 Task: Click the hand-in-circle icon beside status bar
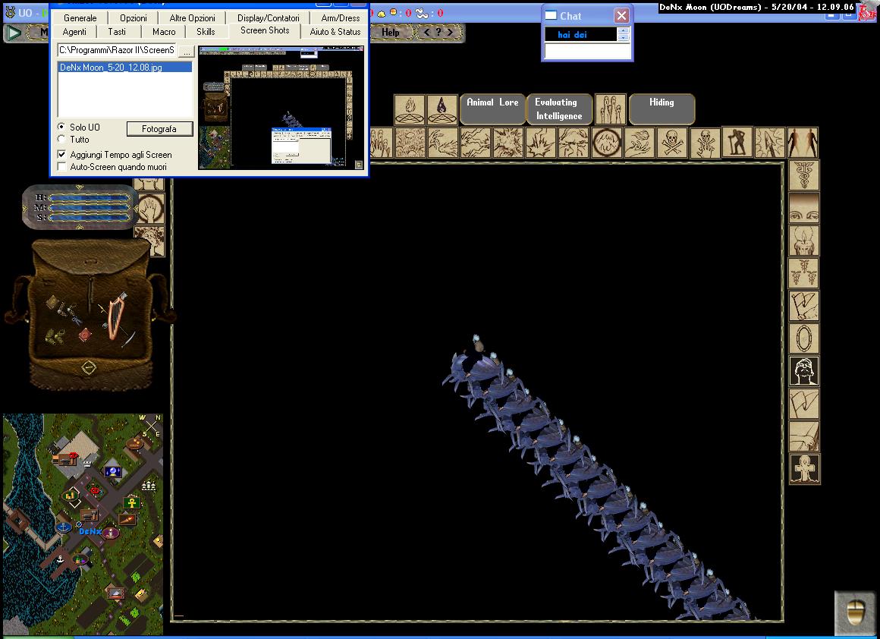click(150, 209)
